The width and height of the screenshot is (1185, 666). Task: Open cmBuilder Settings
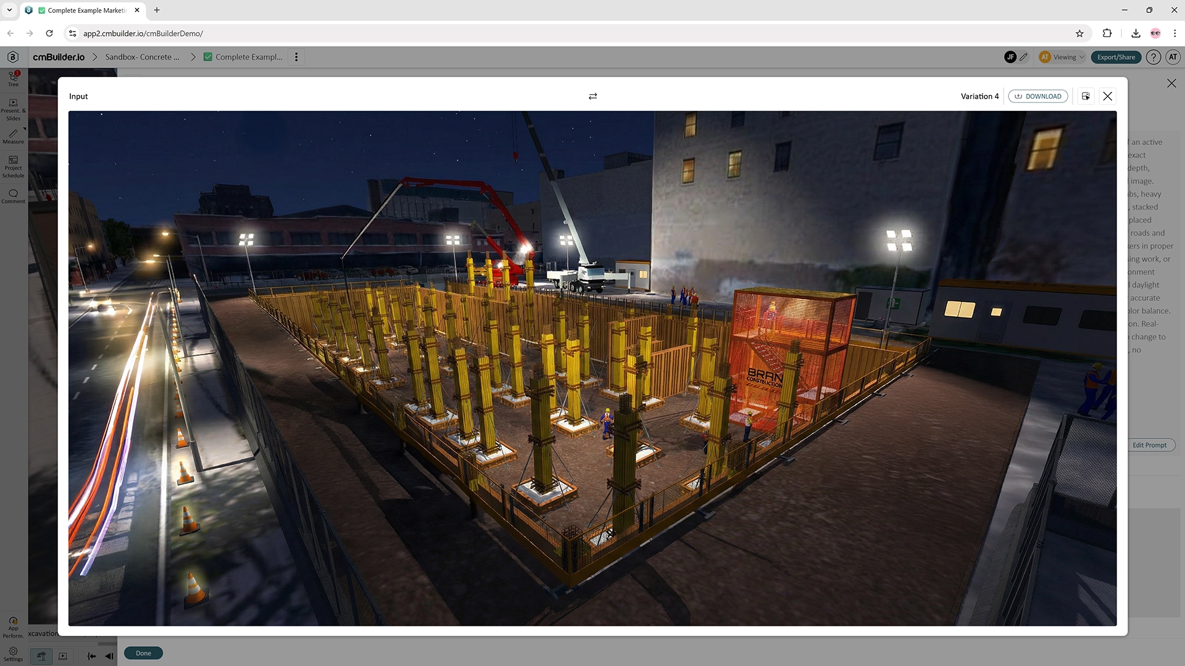point(12,654)
